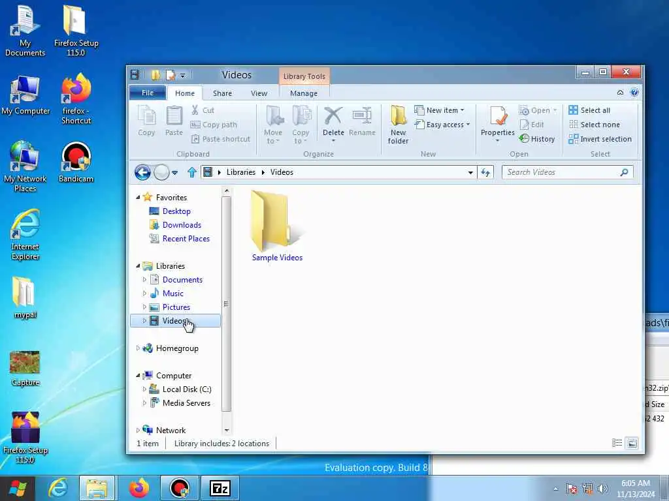Select the Sample Videos folder
669x501 pixels.
277,226
